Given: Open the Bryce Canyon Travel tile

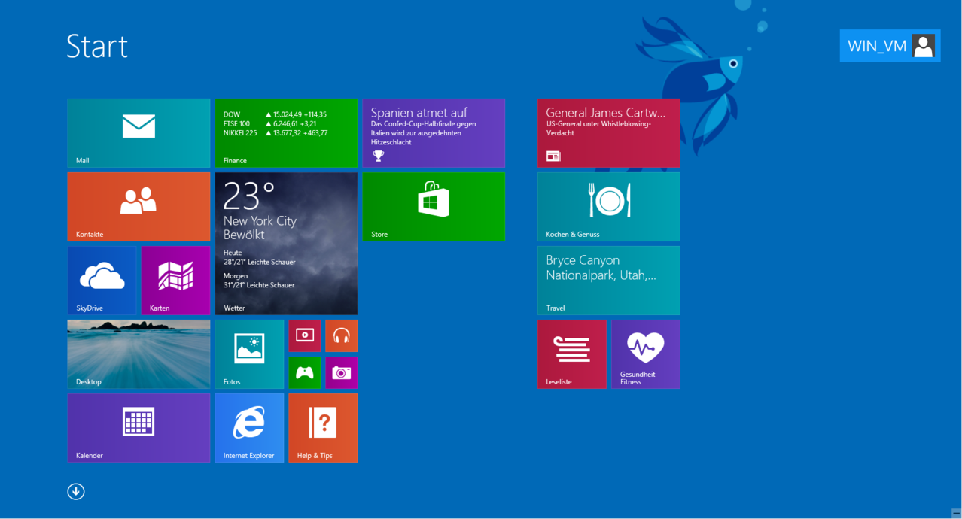Looking at the screenshot, I should coord(608,280).
